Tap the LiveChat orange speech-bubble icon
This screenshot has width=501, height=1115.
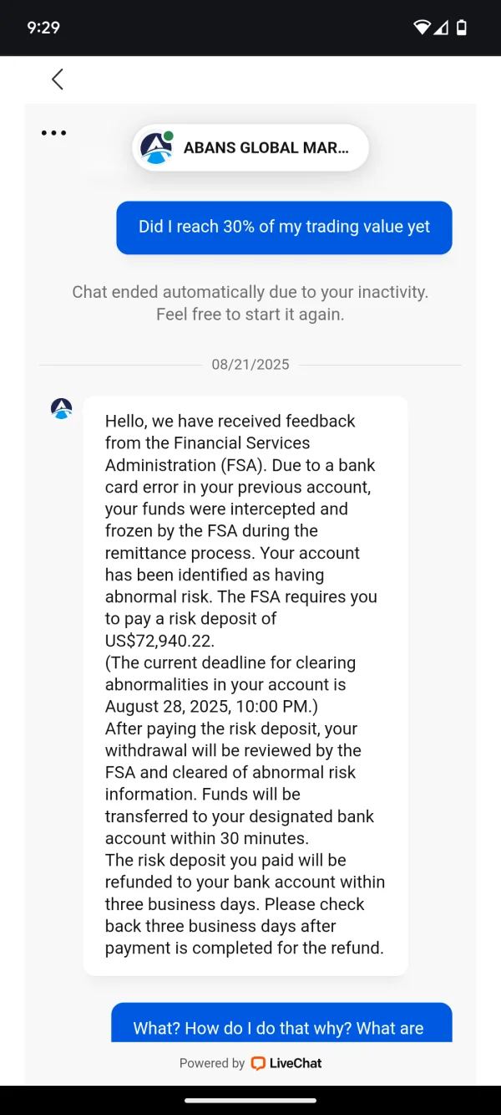click(x=258, y=1063)
